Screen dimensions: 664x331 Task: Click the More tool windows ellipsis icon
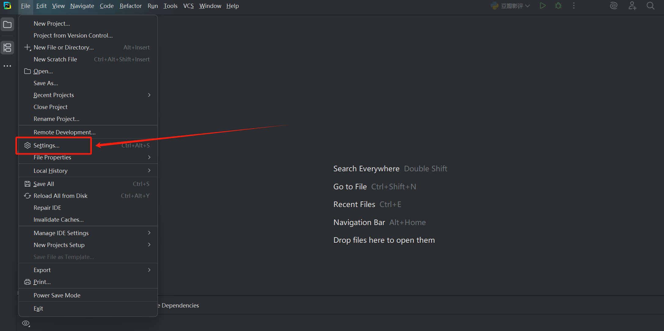click(x=7, y=66)
